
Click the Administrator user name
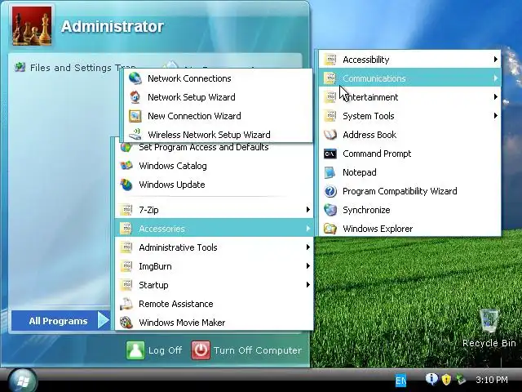point(113,27)
